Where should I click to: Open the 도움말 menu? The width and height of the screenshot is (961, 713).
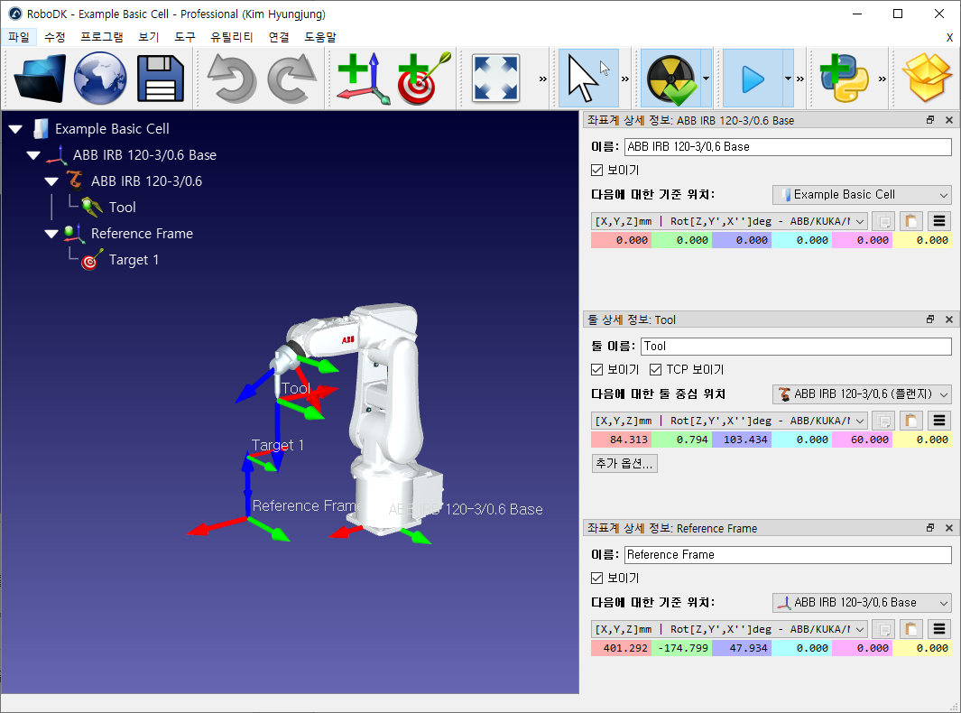(x=320, y=37)
